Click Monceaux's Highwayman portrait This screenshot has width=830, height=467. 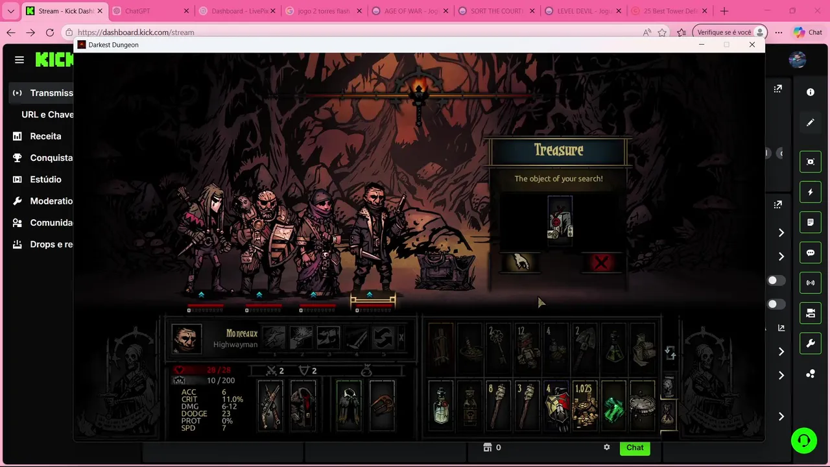pyautogui.click(x=186, y=338)
